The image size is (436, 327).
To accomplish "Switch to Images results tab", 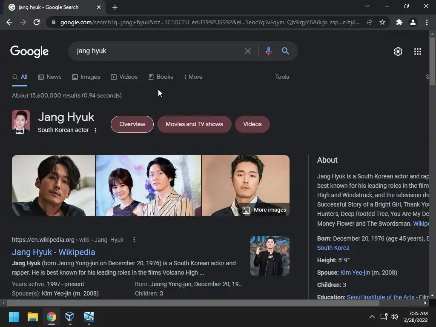I will tap(86, 77).
